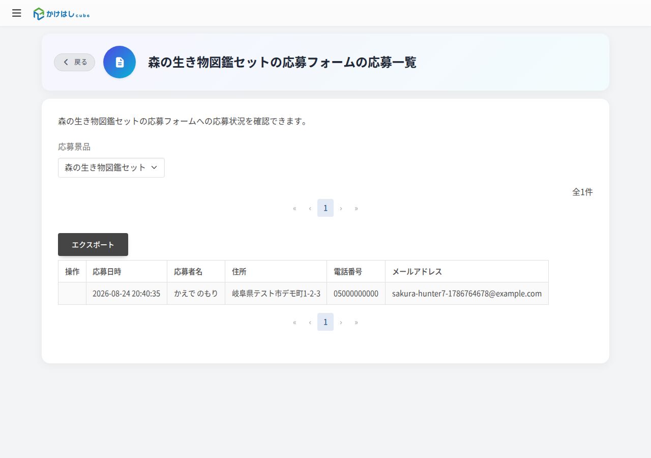Select page 1 in bottom pagination

(x=325, y=322)
